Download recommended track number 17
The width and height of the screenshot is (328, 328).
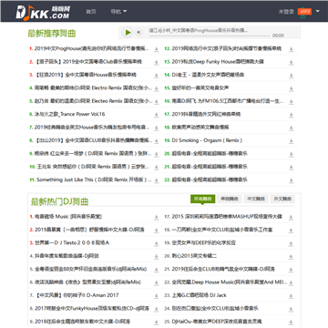coord(292,115)
